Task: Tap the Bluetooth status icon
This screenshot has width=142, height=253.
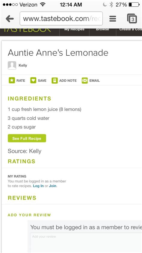Action: 111,5
